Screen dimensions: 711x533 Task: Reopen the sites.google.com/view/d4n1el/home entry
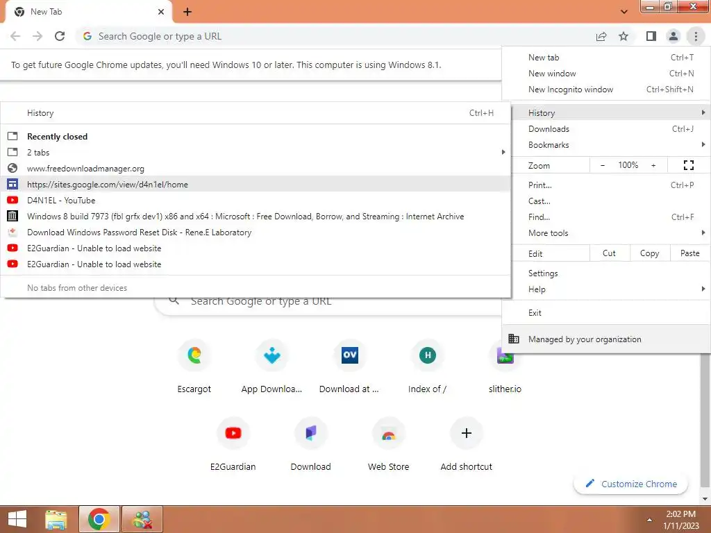[x=256, y=185]
